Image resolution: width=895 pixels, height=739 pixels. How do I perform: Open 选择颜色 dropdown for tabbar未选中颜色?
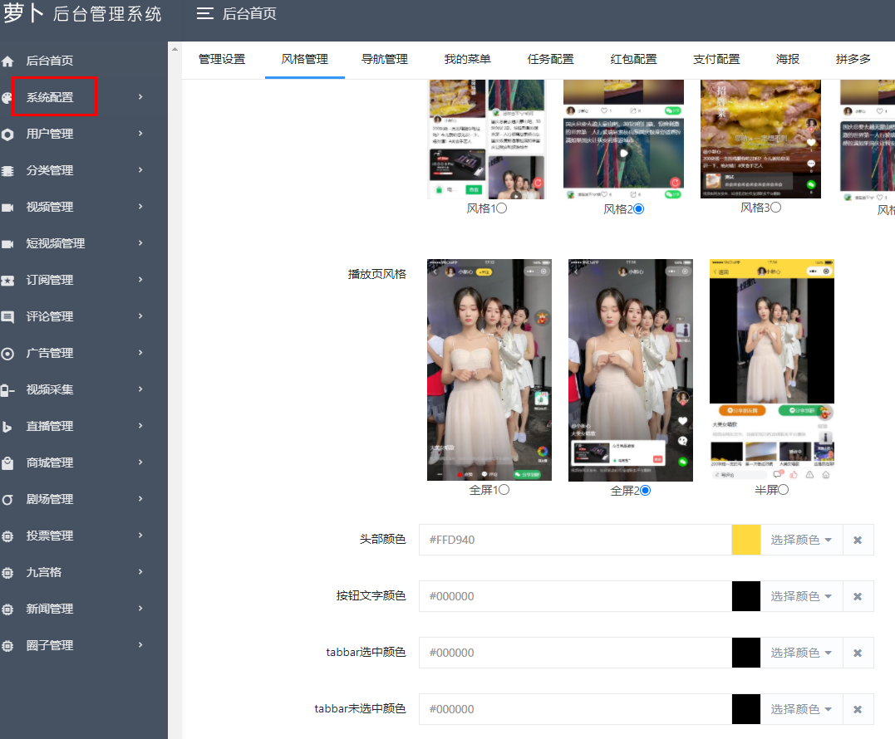[x=801, y=709]
